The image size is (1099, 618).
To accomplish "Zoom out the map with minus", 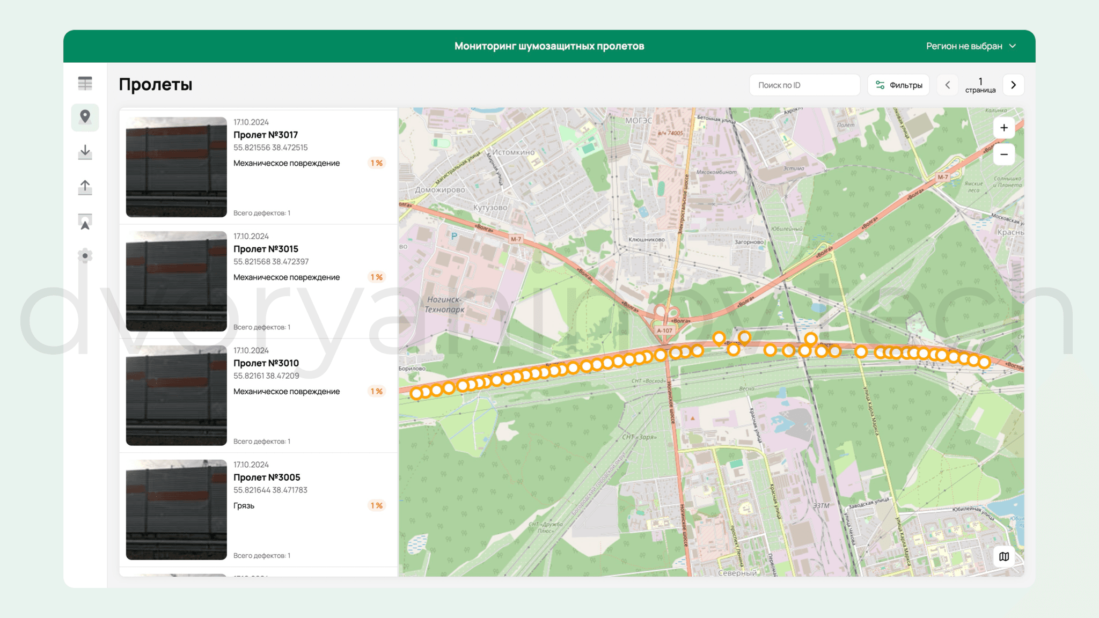I will (x=1003, y=154).
